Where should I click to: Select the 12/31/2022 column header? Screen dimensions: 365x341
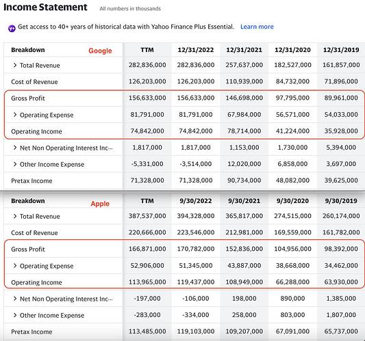[x=196, y=50]
